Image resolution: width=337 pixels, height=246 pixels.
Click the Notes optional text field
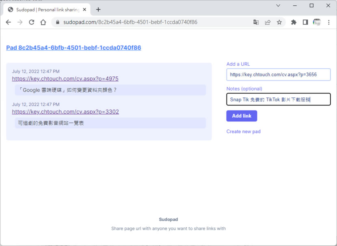[x=278, y=99]
